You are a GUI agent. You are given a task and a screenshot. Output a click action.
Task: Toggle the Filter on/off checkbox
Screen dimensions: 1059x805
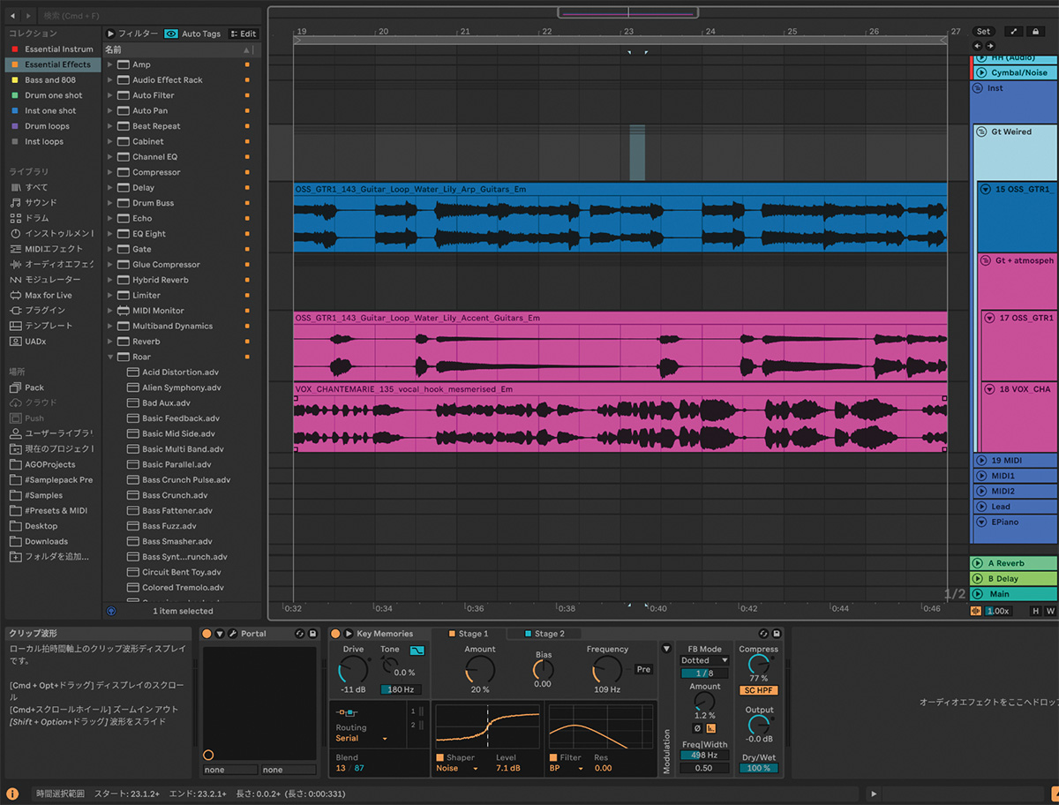tap(553, 757)
